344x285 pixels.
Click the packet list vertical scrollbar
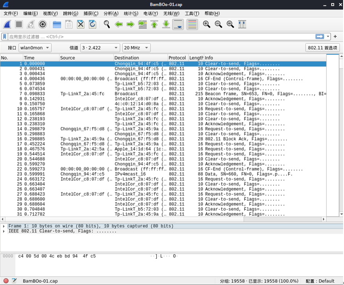341,135
